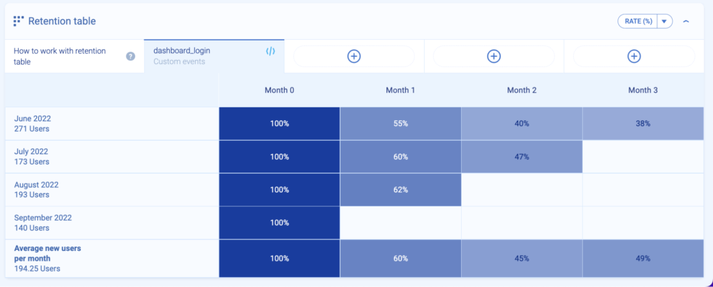Click the code brackets icon on dashboard_login
The width and height of the screenshot is (713, 287).
(x=271, y=51)
